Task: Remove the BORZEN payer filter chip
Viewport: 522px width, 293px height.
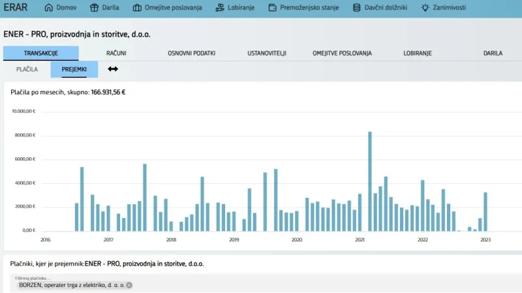Action: point(129,285)
